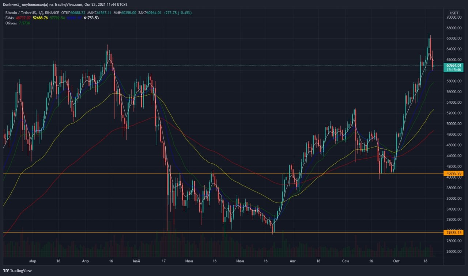468x276 pixels.
Task: Click the 70000.00 price axis label
Action: pyautogui.click(x=454, y=17)
